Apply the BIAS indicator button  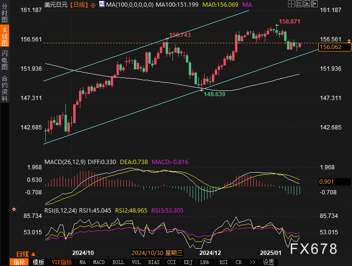click(x=154, y=262)
